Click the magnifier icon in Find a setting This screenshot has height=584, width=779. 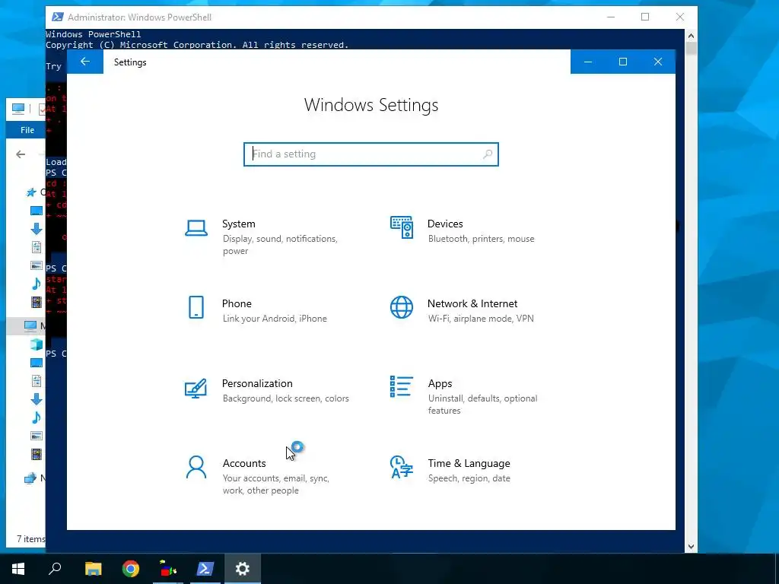(488, 154)
